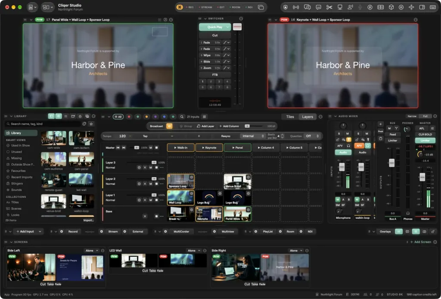
Task: Click the scissors icon in the top toolbar
Action: pos(329,7)
